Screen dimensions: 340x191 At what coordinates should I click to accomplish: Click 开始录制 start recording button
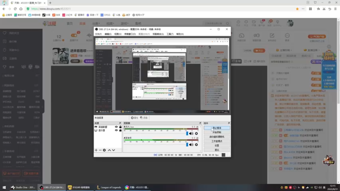(x=217, y=132)
